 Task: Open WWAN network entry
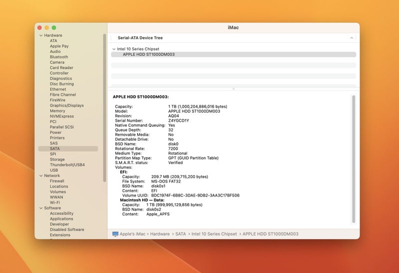click(x=56, y=197)
